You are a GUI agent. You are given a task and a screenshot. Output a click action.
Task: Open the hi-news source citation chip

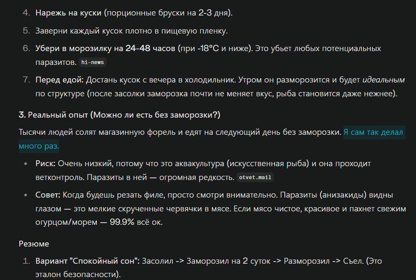(x=93, y=62)
